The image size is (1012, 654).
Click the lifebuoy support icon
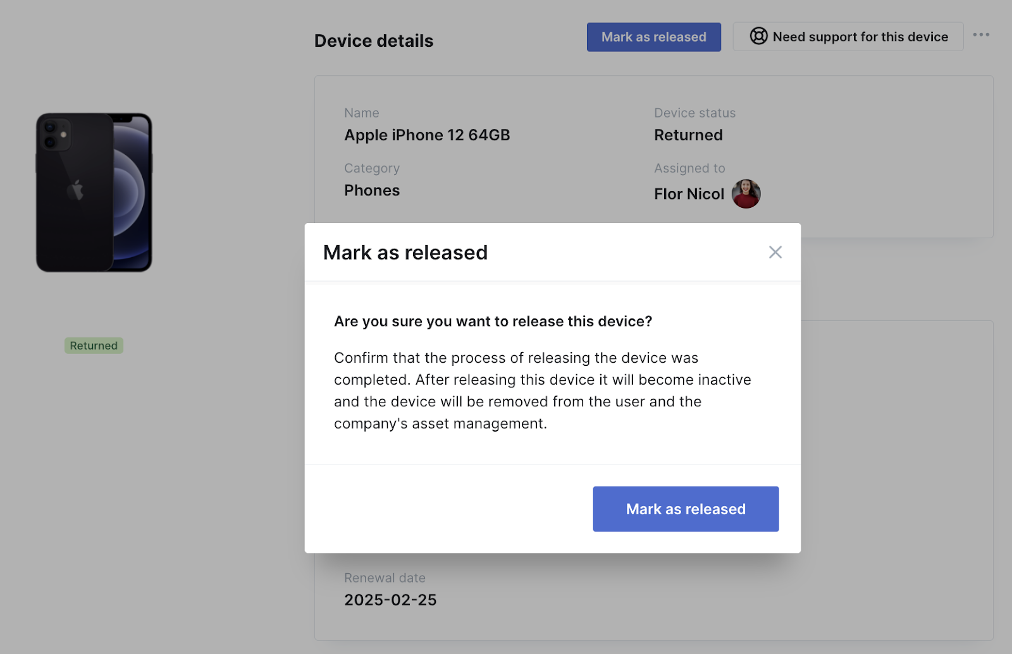[x=758, y=36]
